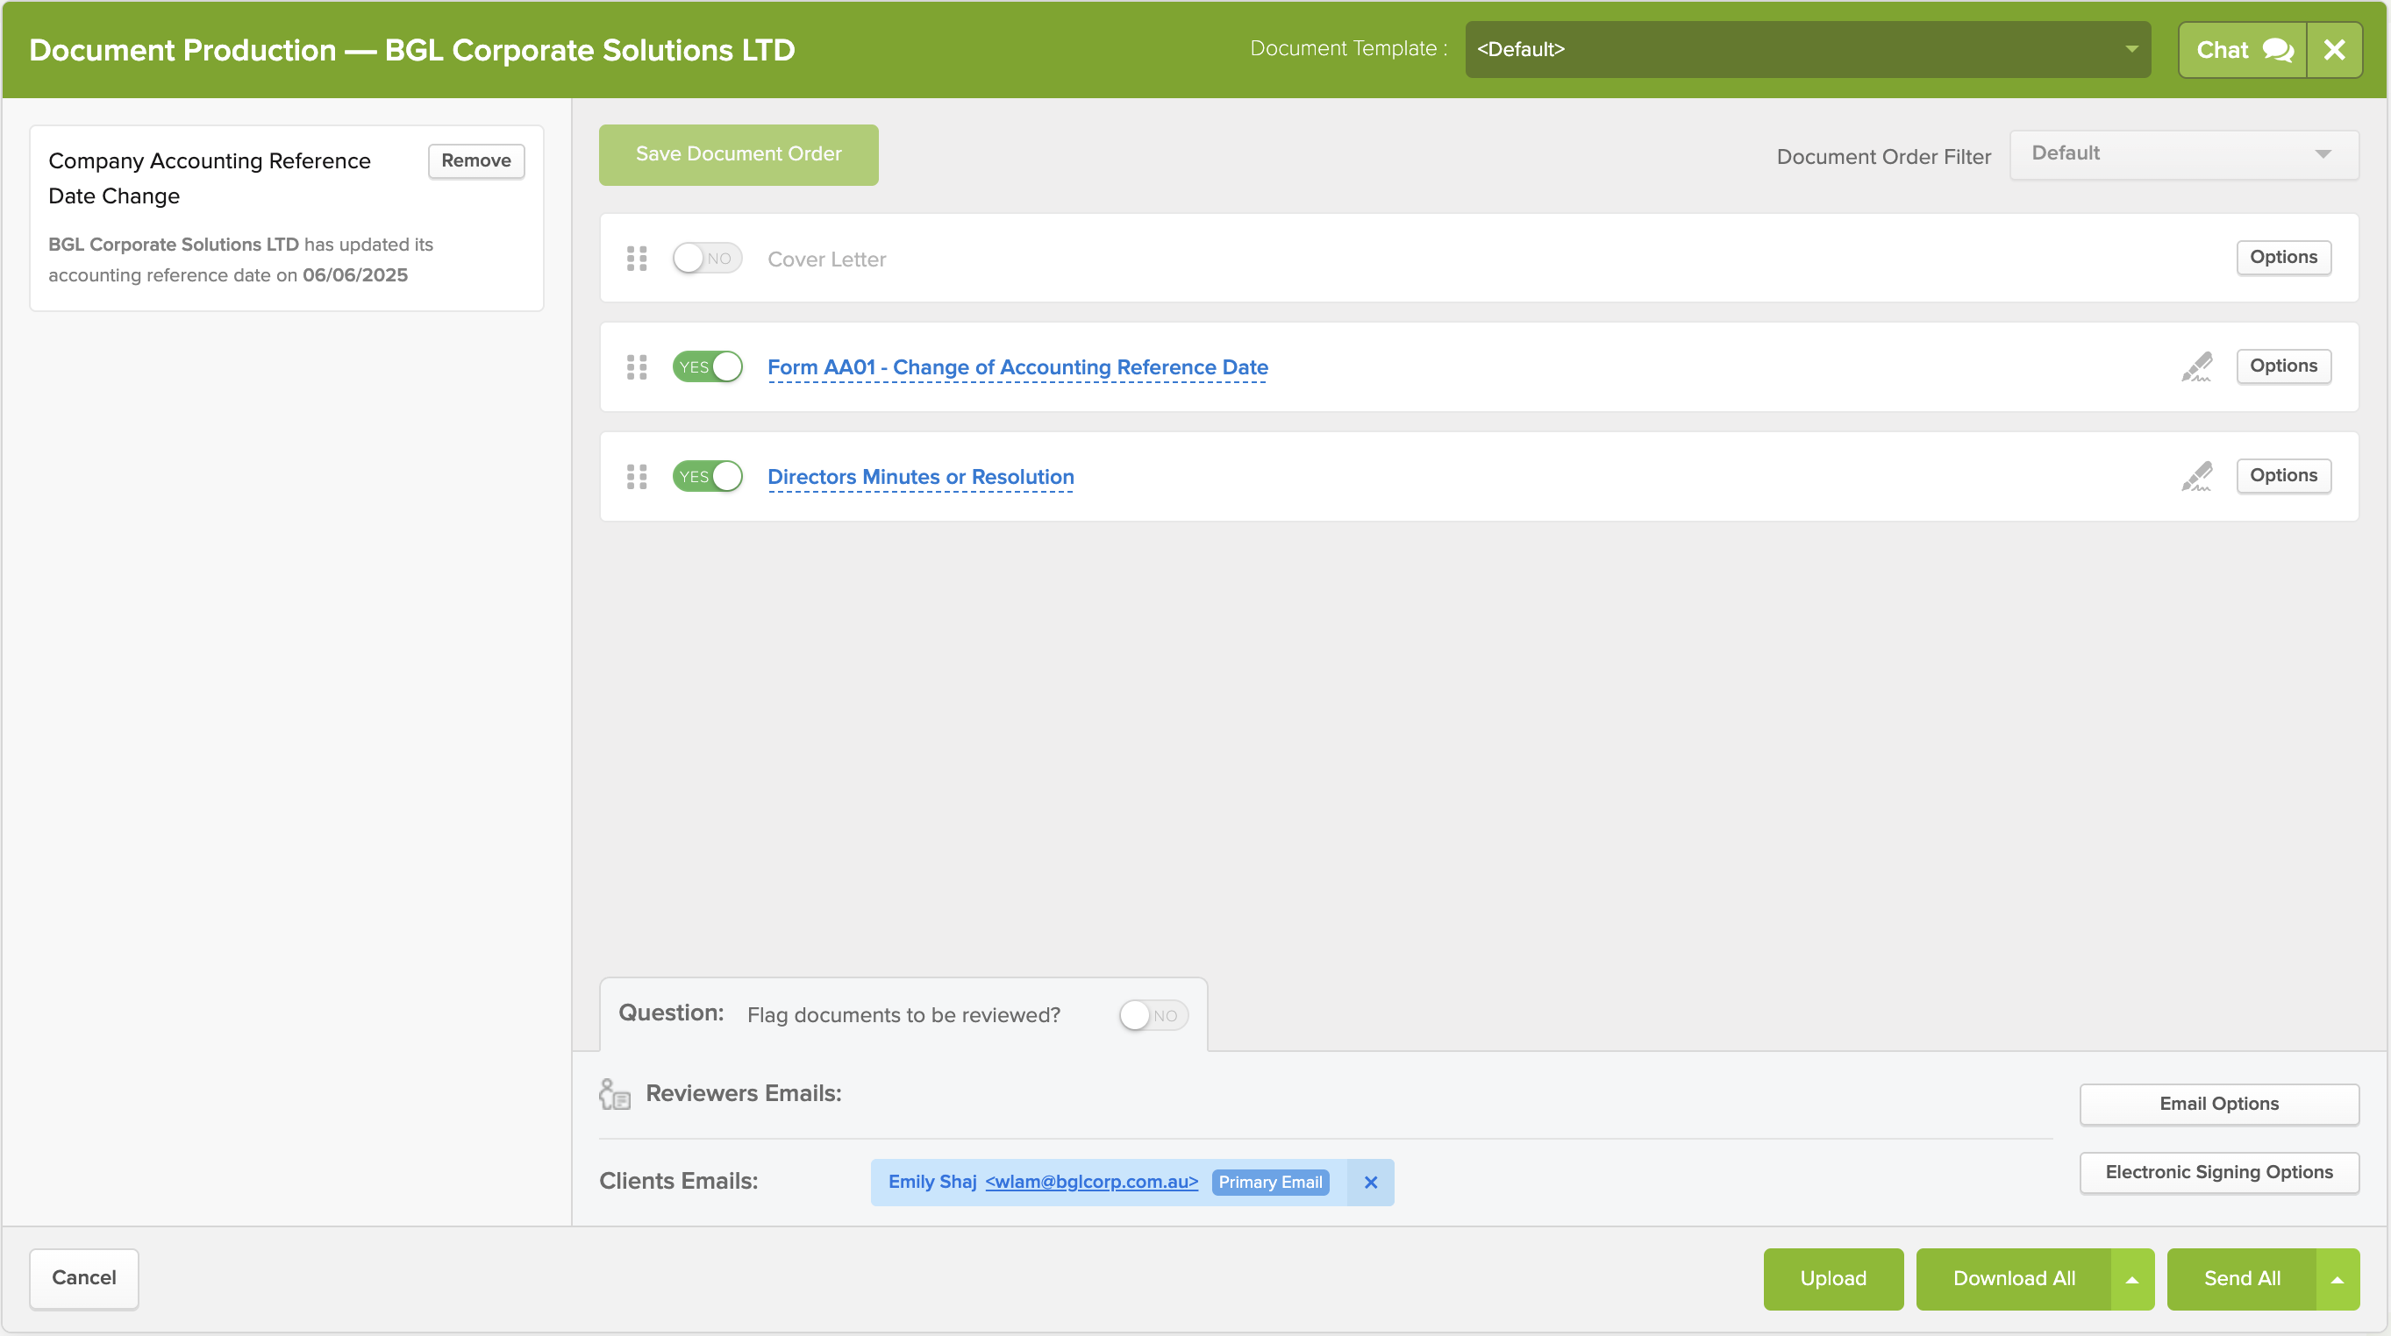Open the Directors Minutes or Resolution link
The height and width of the screenshot is (1336, 2391).
pyautogui.click(x=921, y=477)
